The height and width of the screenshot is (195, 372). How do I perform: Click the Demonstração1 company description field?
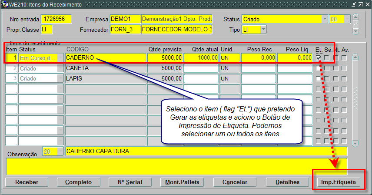177,19
